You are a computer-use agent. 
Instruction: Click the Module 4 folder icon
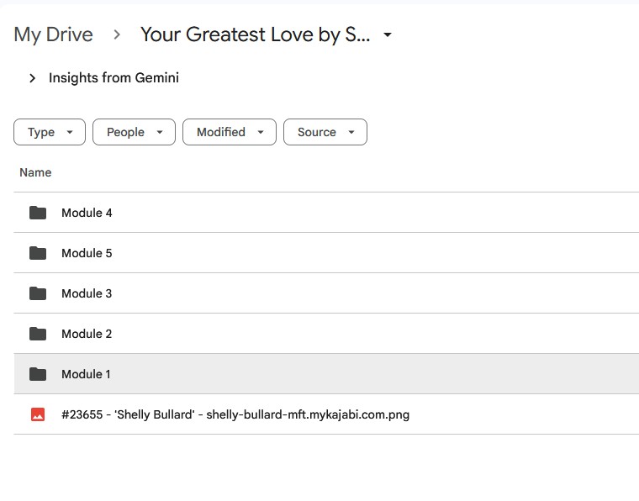[38, 213]
